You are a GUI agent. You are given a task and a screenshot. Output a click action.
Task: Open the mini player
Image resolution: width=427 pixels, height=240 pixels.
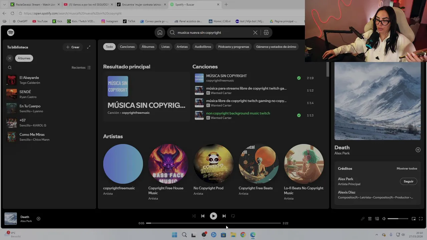[414, 219]
